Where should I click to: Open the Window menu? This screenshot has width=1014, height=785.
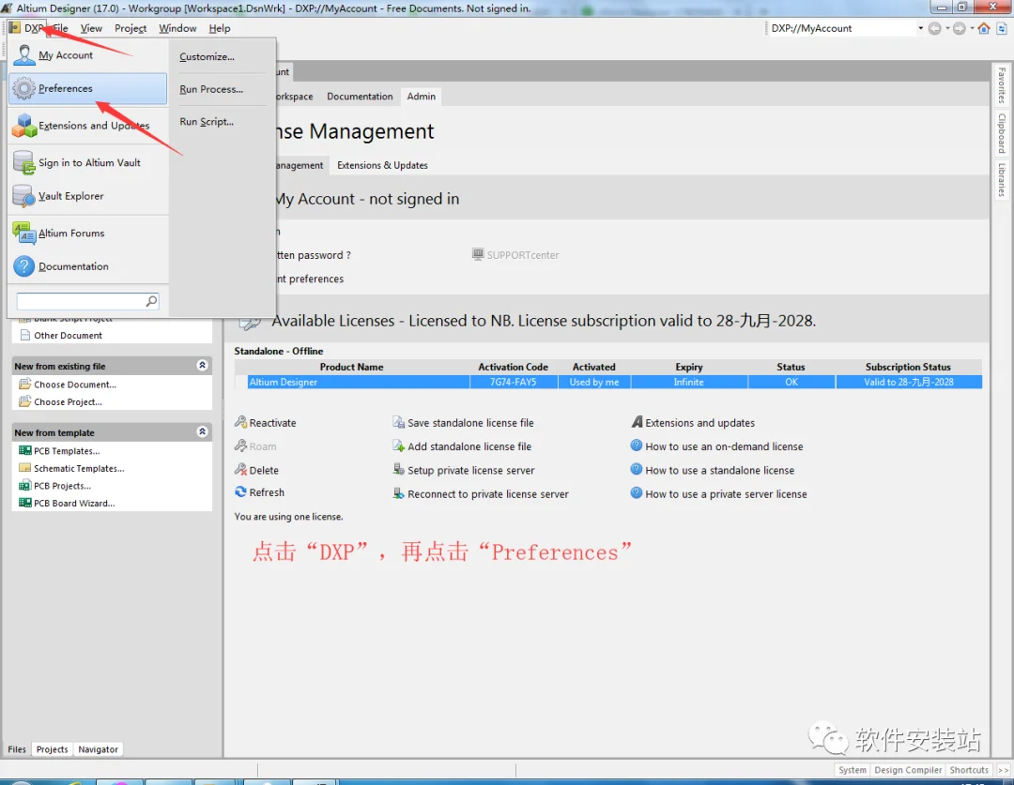(x=177, y=28)
